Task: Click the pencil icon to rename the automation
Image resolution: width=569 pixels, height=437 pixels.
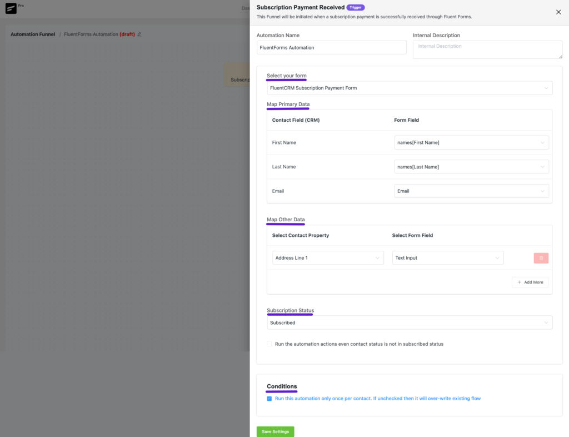Action: coord(140,34)
